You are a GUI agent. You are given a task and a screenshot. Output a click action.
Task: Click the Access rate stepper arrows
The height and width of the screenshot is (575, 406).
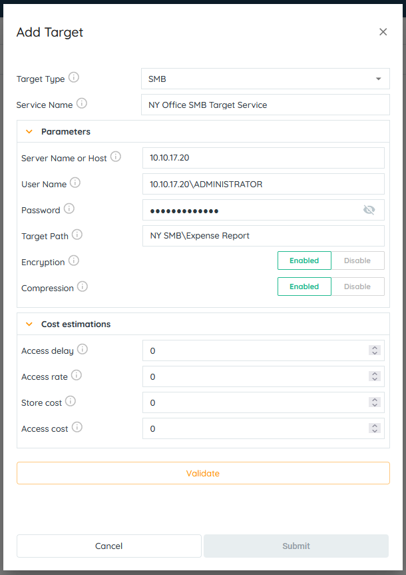point(375,376)
